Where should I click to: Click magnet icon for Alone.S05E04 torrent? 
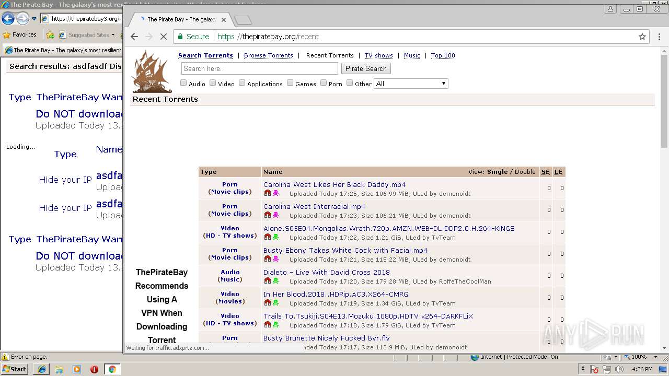click(x=268, y=237)
